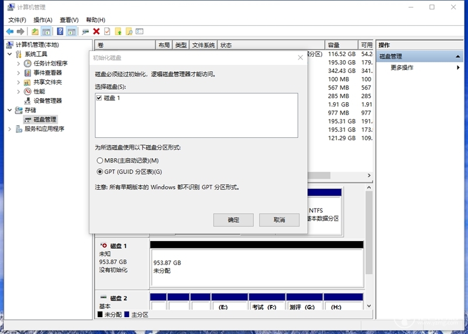Open 设备管理器 from the tree
This screenshot has width=468, height=334.
[47, 100]
